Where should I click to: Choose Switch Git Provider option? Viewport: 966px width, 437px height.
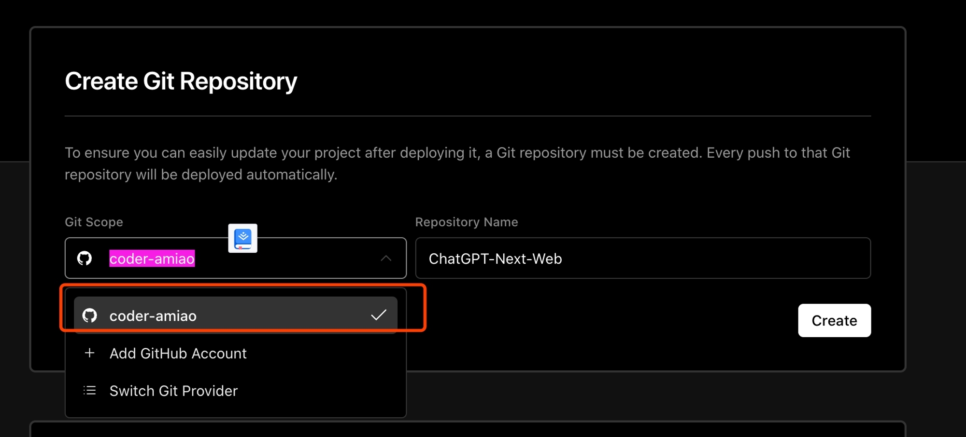[x=236, y=390]
